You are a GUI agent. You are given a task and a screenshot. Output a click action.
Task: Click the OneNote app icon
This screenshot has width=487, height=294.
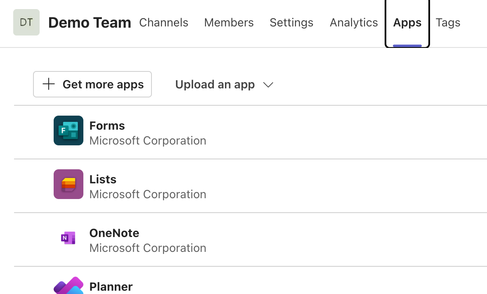tap(69, 238)
